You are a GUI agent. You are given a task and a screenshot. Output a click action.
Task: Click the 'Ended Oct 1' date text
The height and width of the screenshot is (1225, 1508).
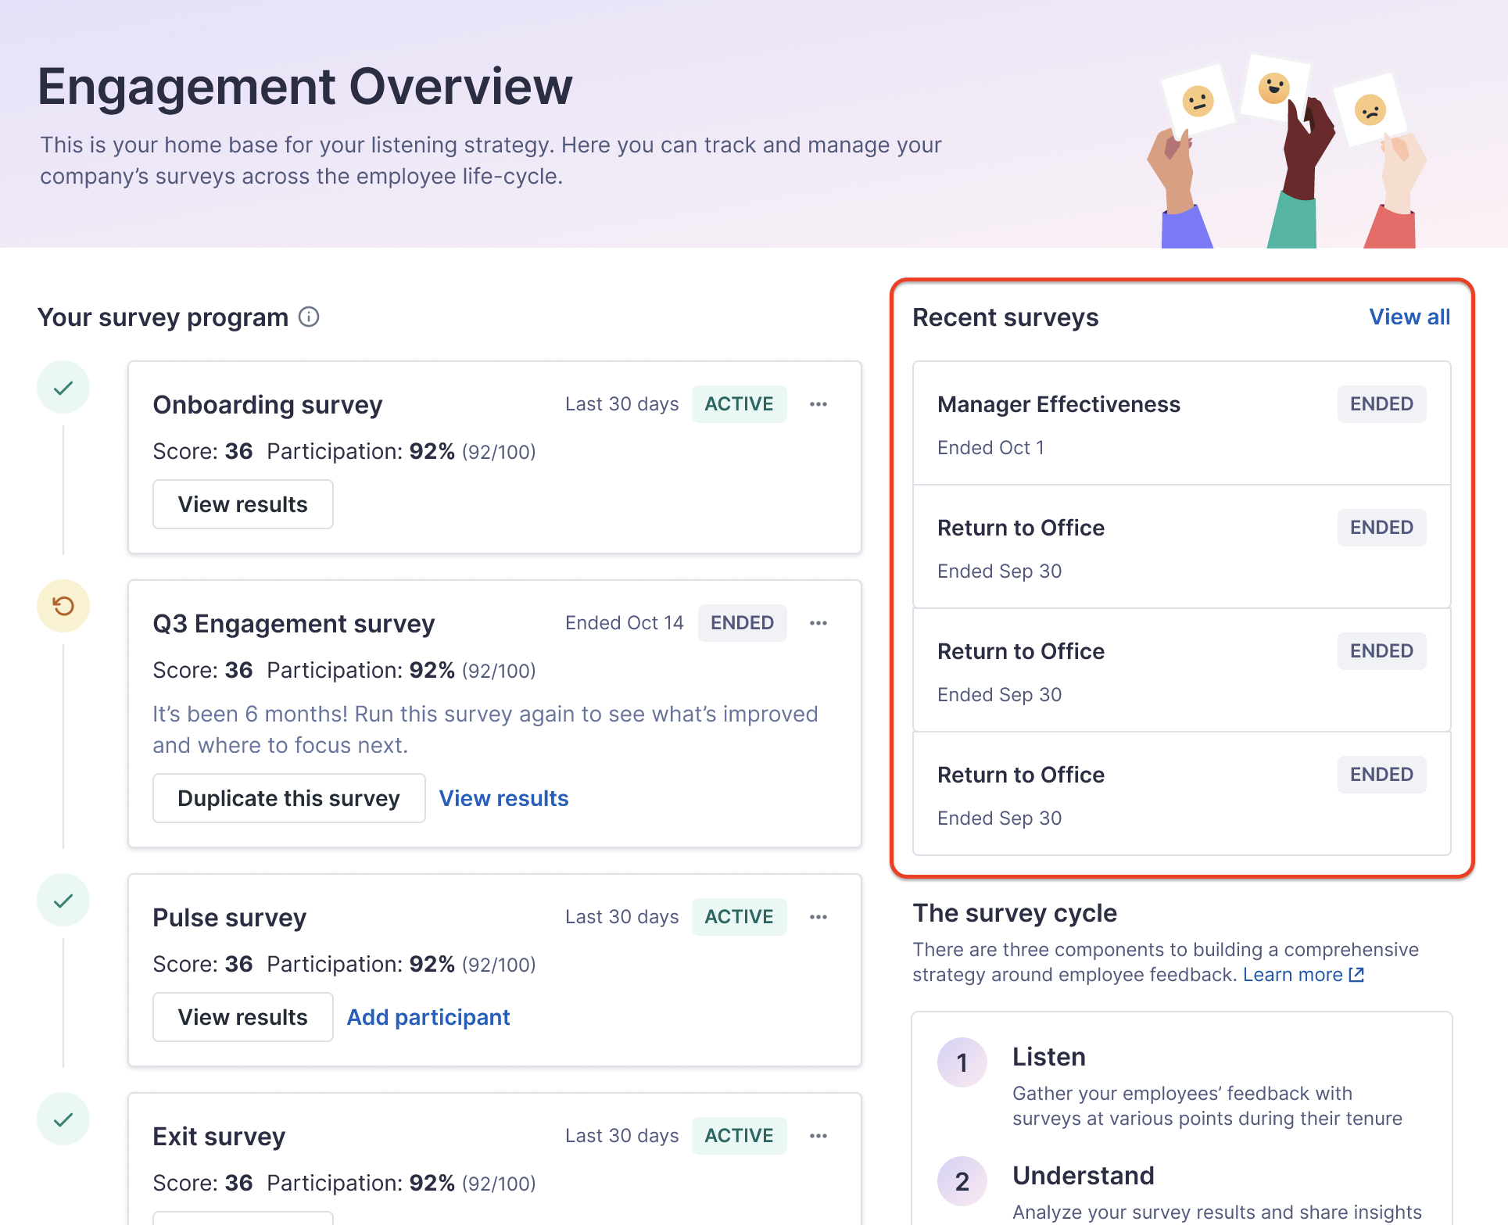pos(990,448)
